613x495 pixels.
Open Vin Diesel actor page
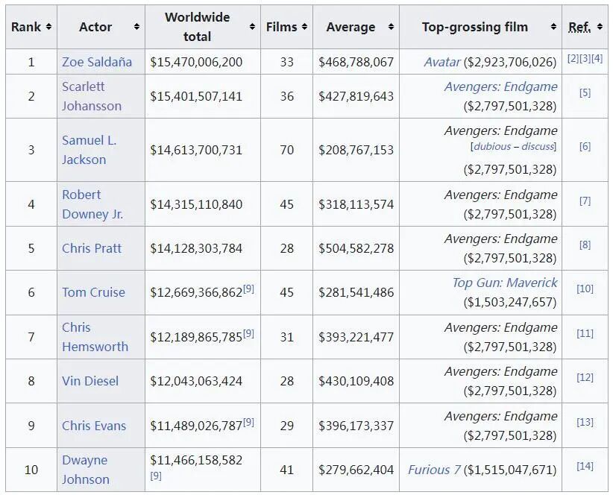pos(90,381)
